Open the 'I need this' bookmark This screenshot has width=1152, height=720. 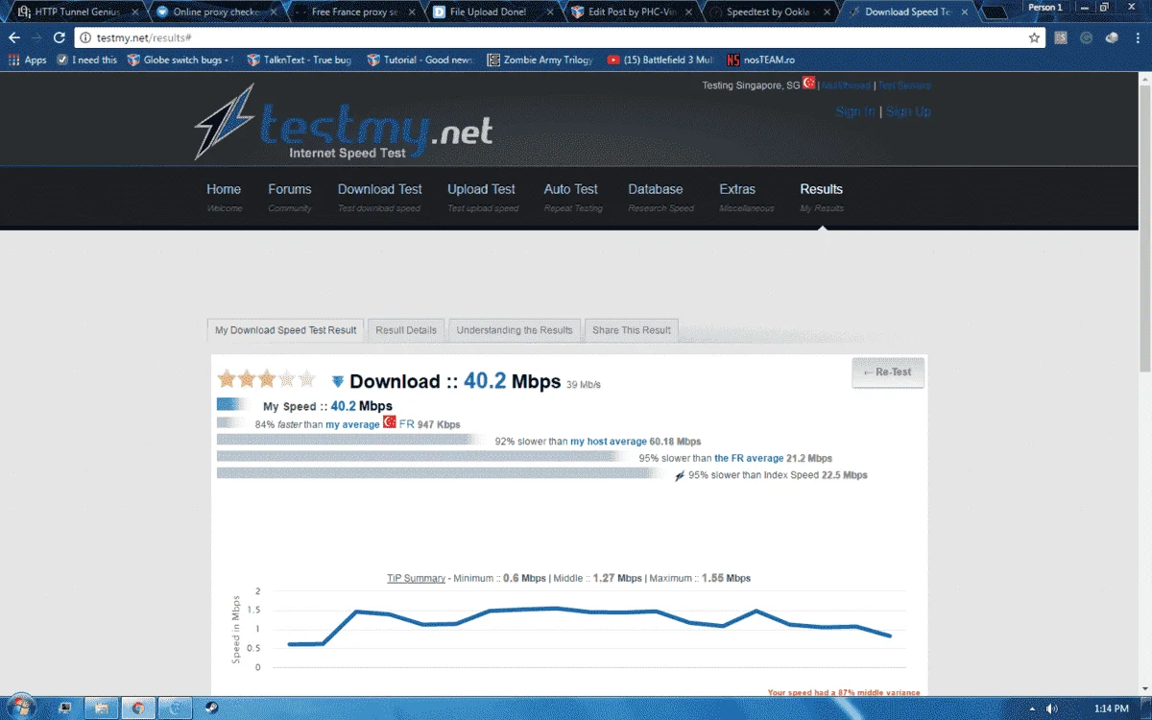pos(86,60)
